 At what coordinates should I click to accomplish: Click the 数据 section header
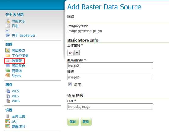(x=9, y=44)
